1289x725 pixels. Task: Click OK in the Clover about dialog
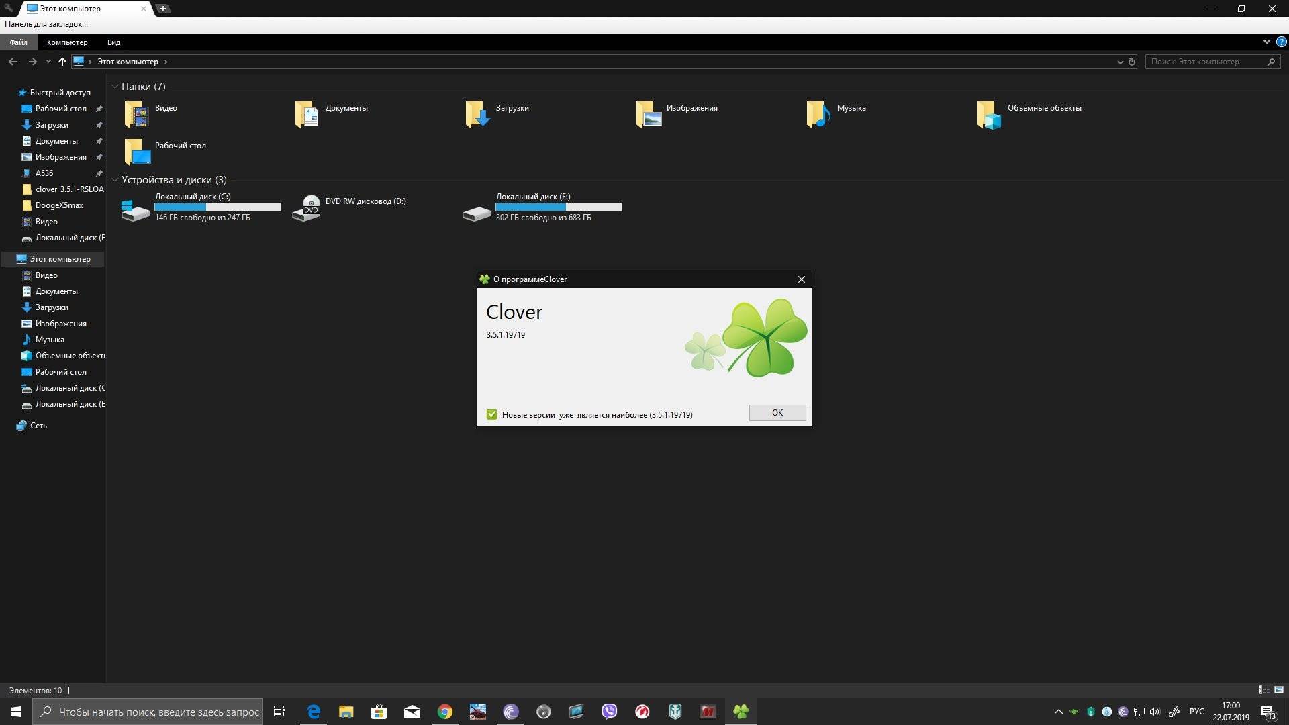coord(777,413)
